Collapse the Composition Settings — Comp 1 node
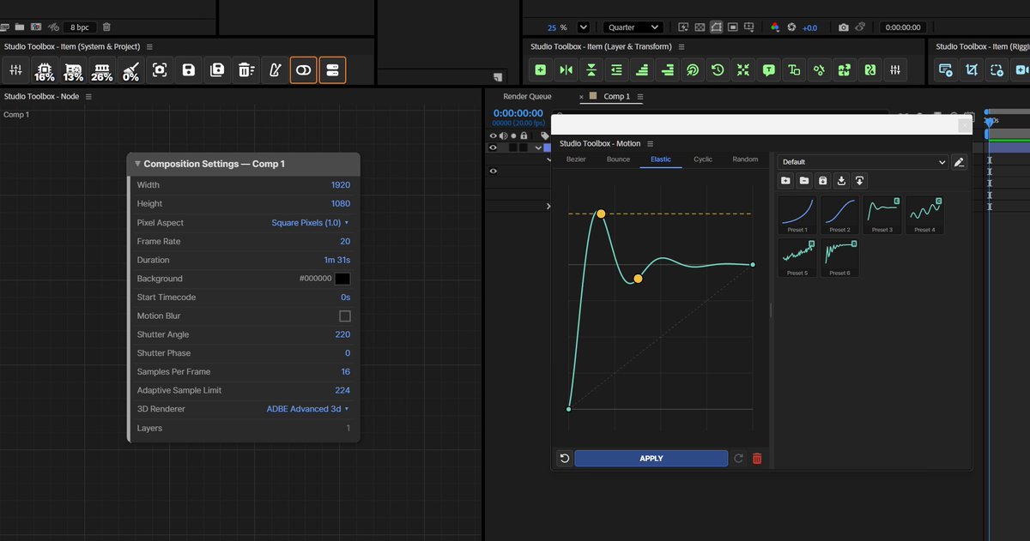1030x541 pixels. point(137,164)
